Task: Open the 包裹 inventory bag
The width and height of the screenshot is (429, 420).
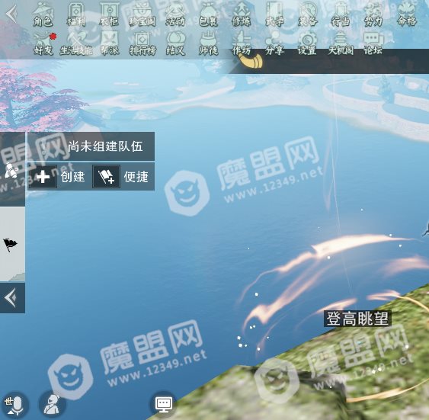Action: point(209,14)
